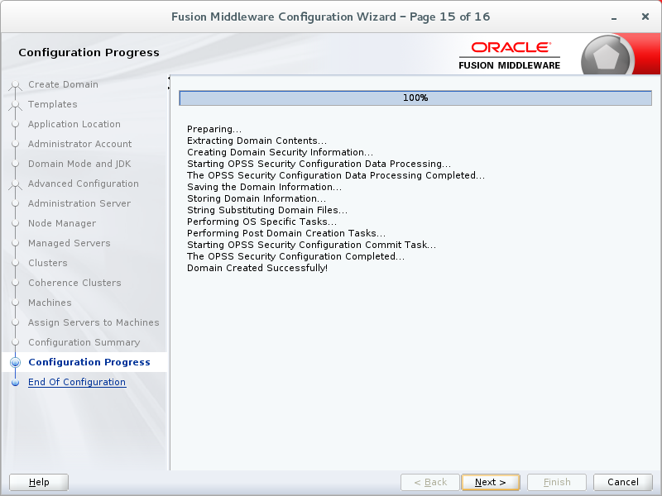The image size is (662, 496).
Task: Click 'The OPSS Security Configuration Data Processing Completed...' line
Action: [336, 175]
